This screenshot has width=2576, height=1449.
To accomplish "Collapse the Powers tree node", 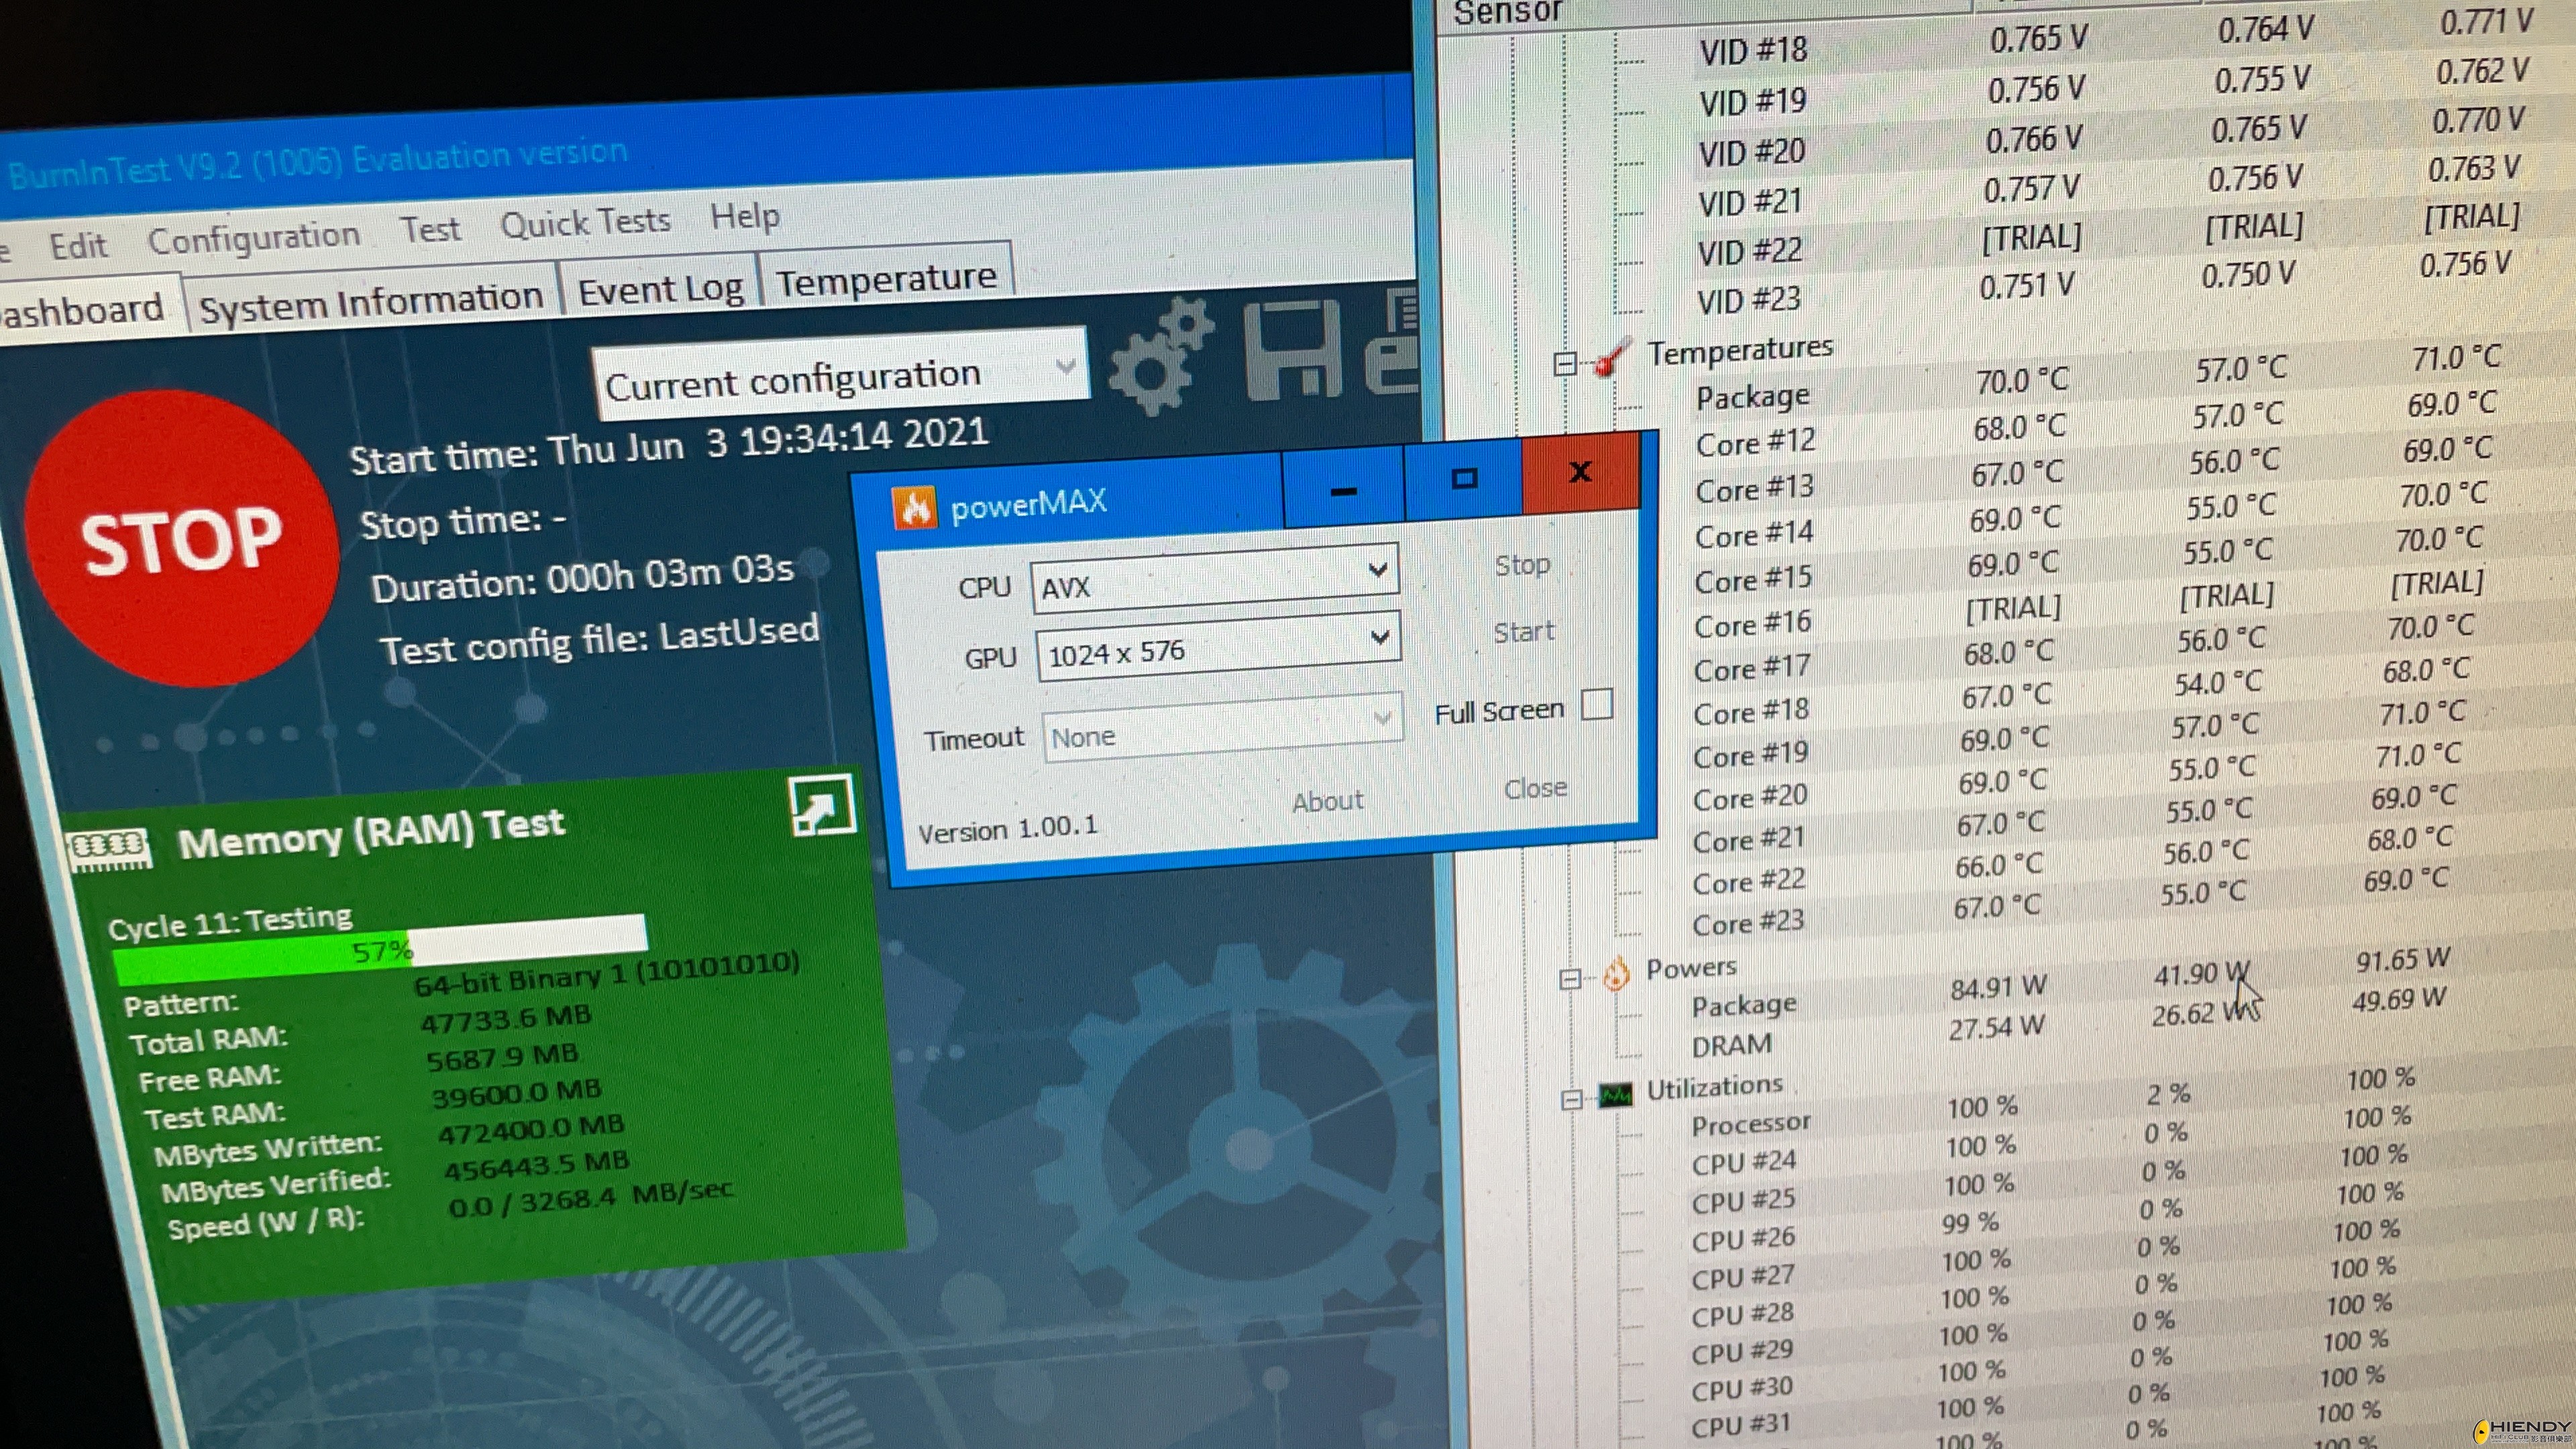I will point(1570,979).
